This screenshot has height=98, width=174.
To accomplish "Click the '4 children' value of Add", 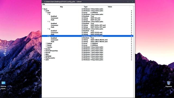I will coord(94,13).
